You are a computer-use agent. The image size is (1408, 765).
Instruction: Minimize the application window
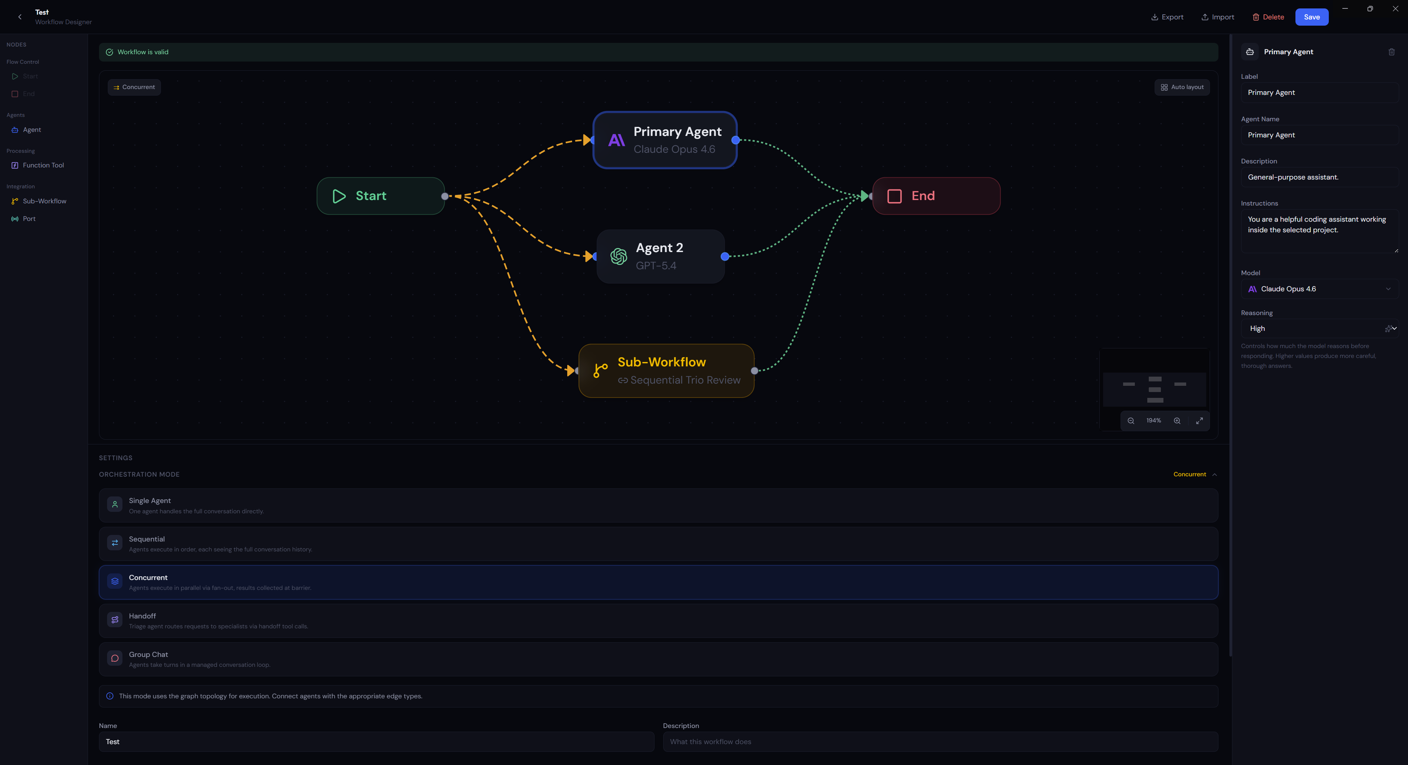1345,9
